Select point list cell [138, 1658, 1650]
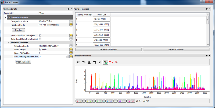Screen dimensions: 215x108 coord(102,24)
